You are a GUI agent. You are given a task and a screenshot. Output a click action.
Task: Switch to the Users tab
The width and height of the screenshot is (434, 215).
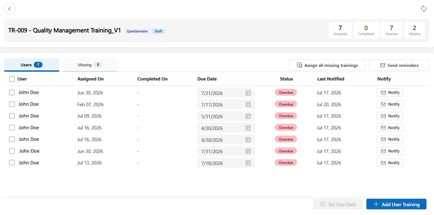click(32, 65)
